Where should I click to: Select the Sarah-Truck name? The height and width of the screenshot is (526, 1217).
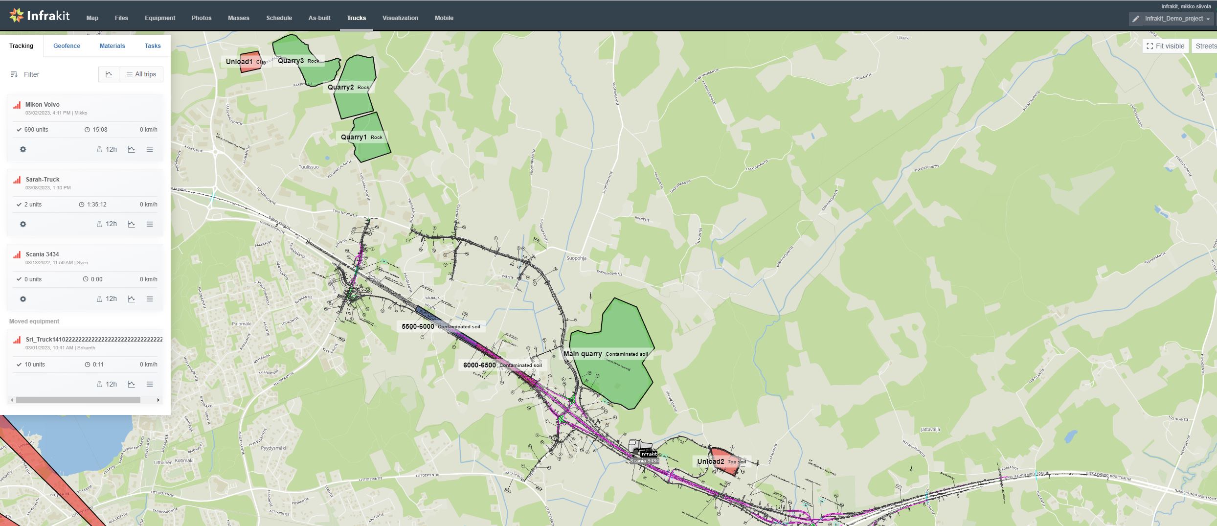43,180
